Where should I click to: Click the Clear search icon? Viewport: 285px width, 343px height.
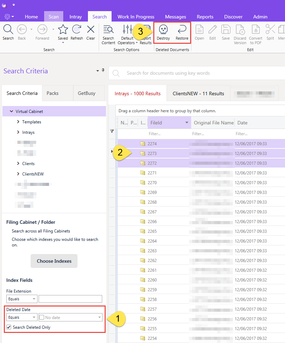[x=91, y=29]
